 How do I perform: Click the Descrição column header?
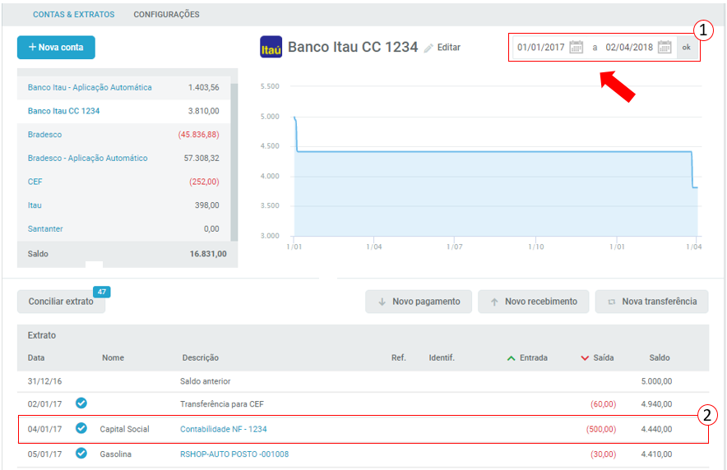coord(201,358)
